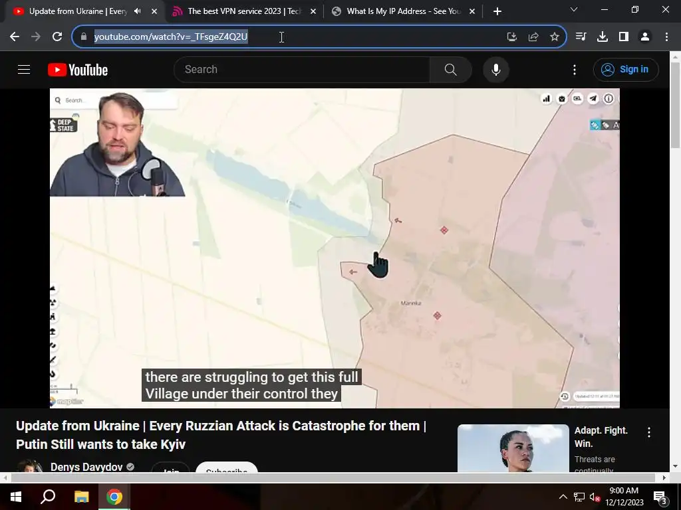
Task: Search with your voice microphone
Action: coord(496,69)
